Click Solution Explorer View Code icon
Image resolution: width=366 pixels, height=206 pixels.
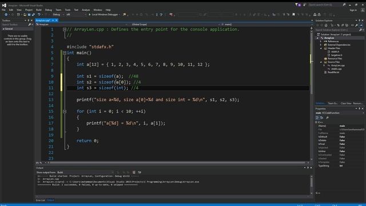point(352,25)
